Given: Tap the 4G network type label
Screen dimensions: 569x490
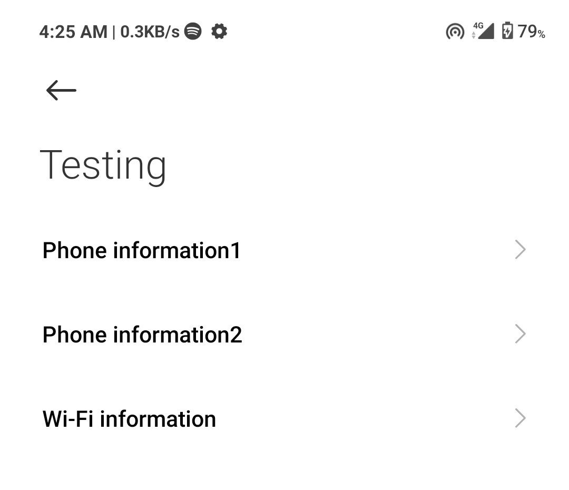Looking at the screenshot, I should click(478, 25).
